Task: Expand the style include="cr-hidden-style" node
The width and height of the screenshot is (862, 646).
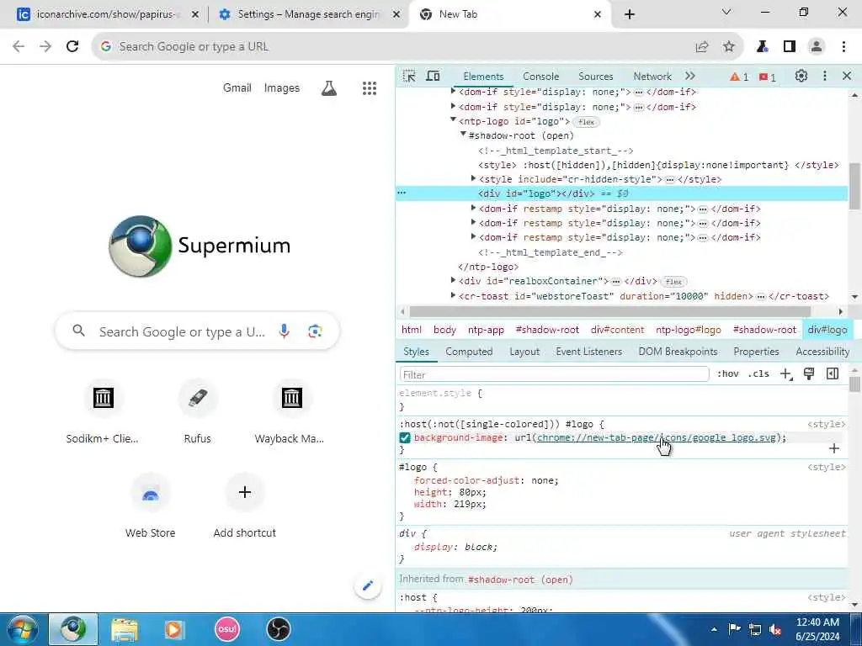Action: pos(473,178)
